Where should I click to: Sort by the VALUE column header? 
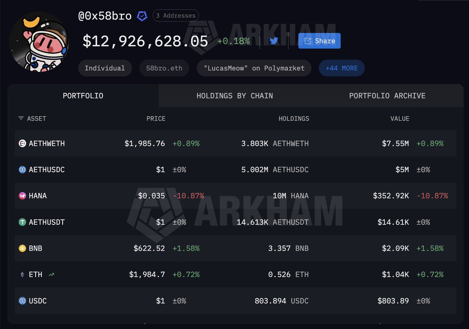[399, 119]
